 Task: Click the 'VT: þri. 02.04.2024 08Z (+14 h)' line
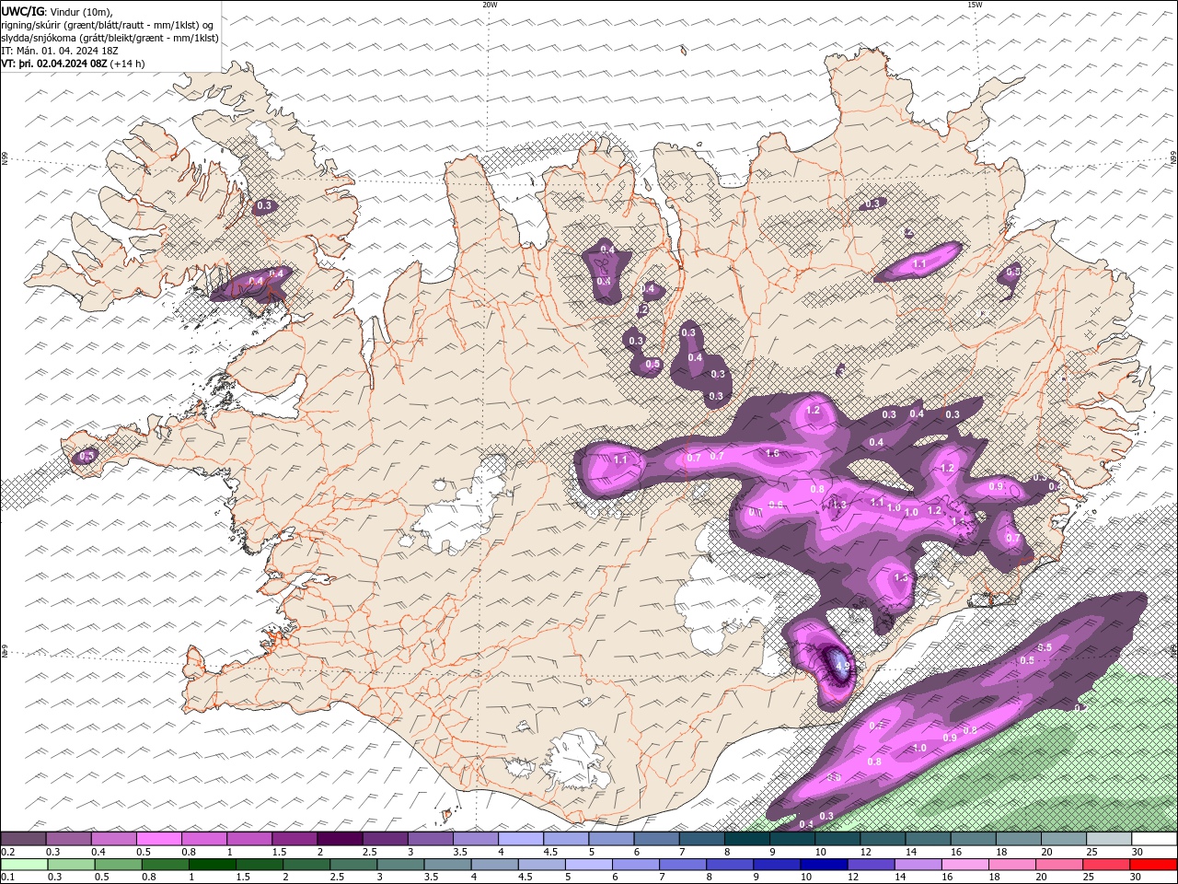(x=73, y=64)
